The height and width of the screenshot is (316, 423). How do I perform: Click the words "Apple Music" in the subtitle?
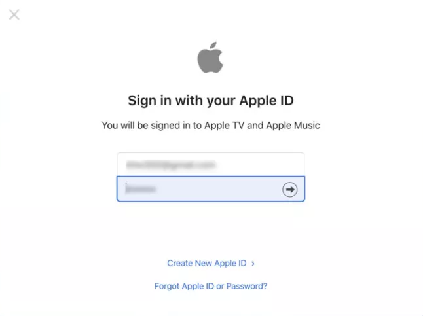tap(293, 126)
